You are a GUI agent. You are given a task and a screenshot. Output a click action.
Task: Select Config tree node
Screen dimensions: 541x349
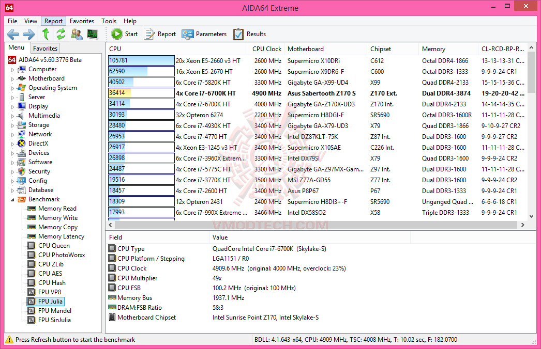(x=38, y=181)
